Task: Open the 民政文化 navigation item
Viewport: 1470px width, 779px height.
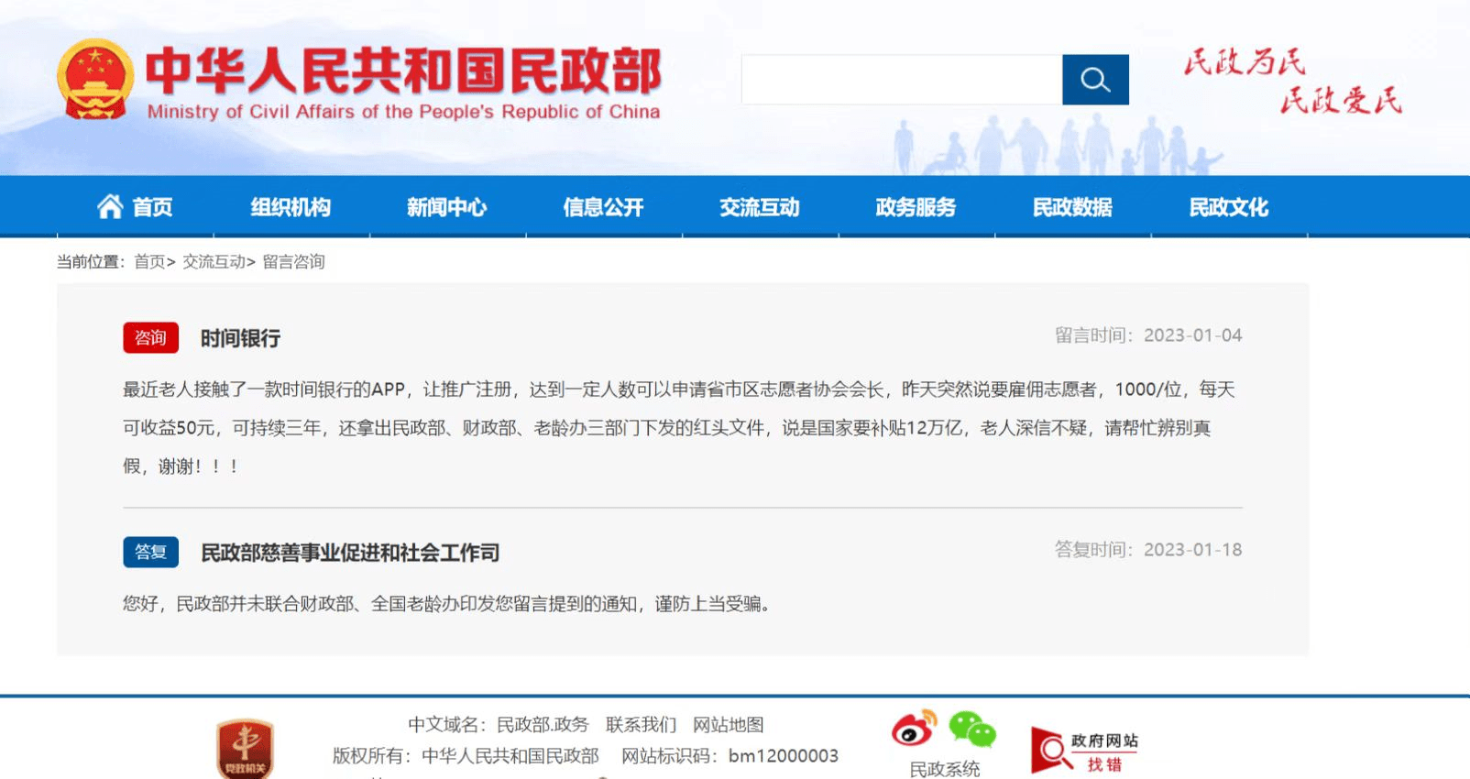Action: tap(1228, 207)
